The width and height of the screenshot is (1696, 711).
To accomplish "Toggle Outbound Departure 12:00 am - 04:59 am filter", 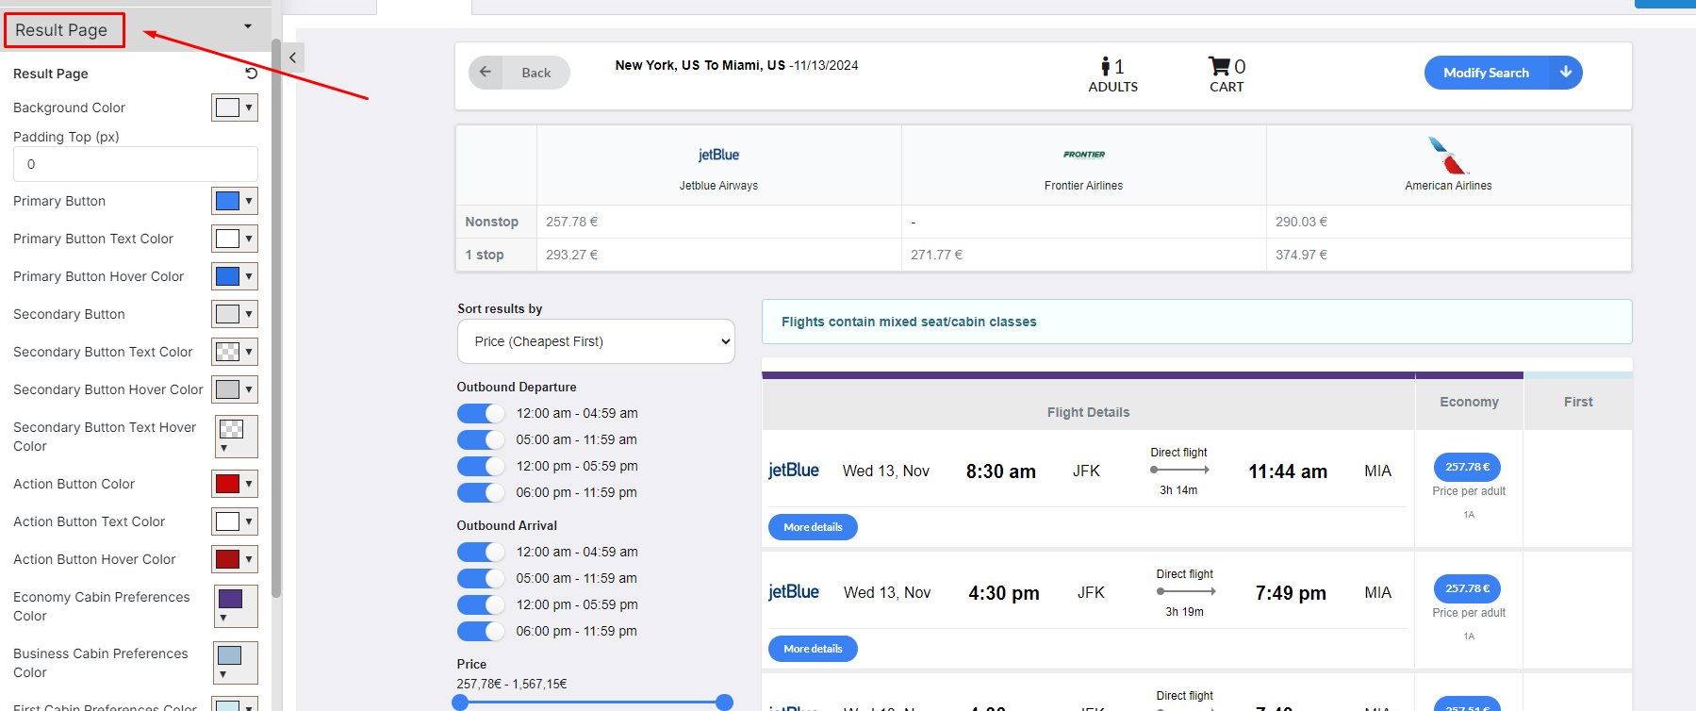I will pyautogui.click(x=481, y=413).
